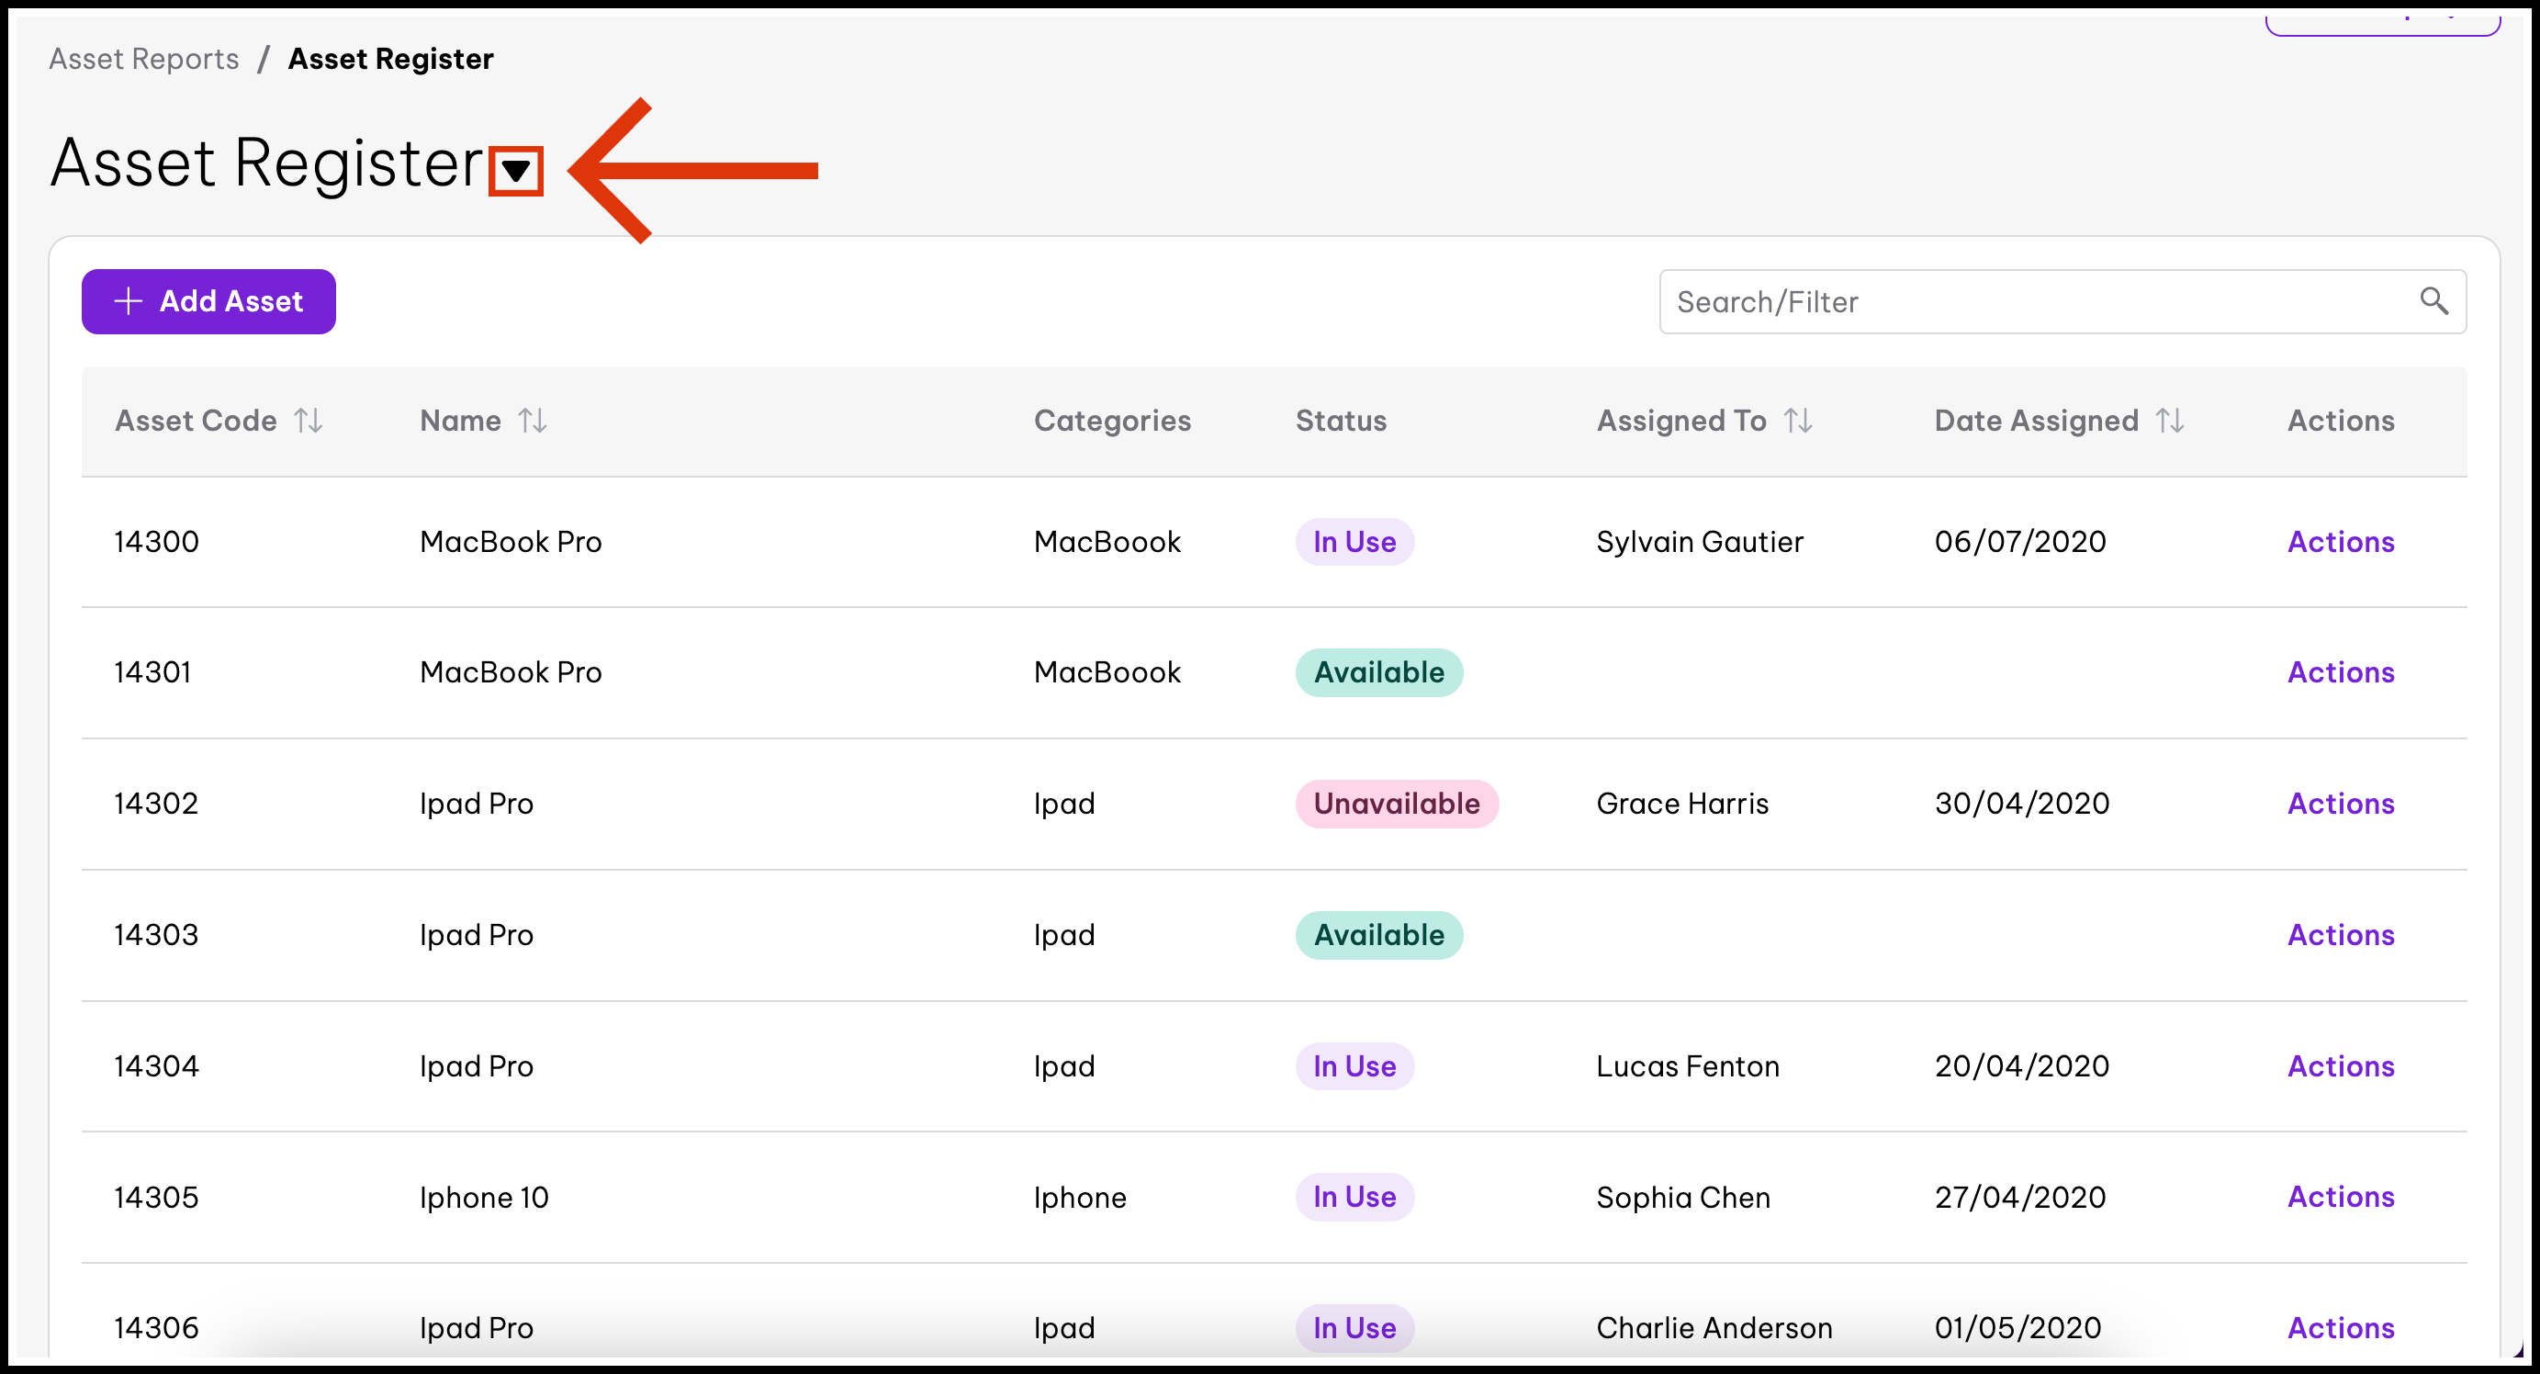
Task: Click Actions for Iphone 10 row
Action: 2341,1197
